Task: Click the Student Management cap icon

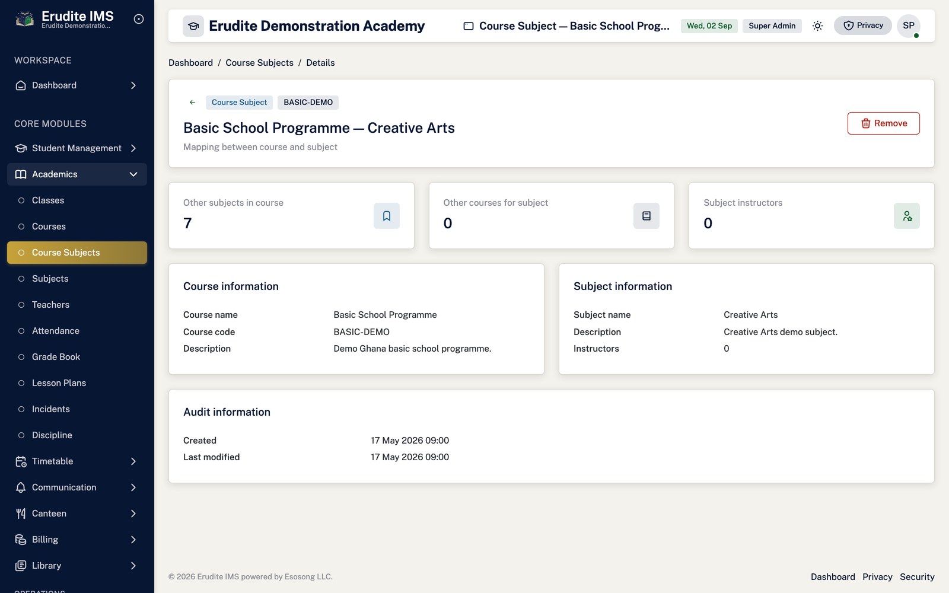Action: click(21, 148)
